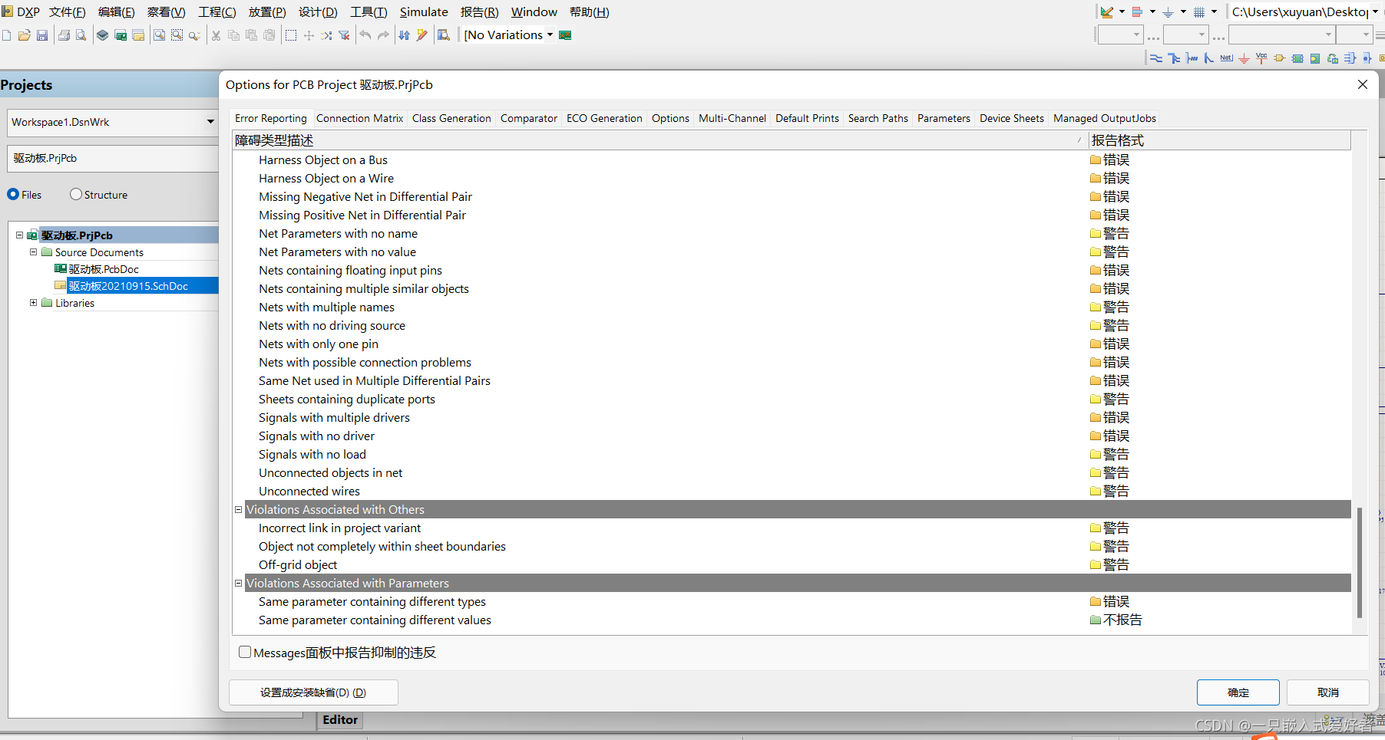1385x740 pixels.
Task: Click the Place Sheet Entry icon
Action: [1315, 58]
